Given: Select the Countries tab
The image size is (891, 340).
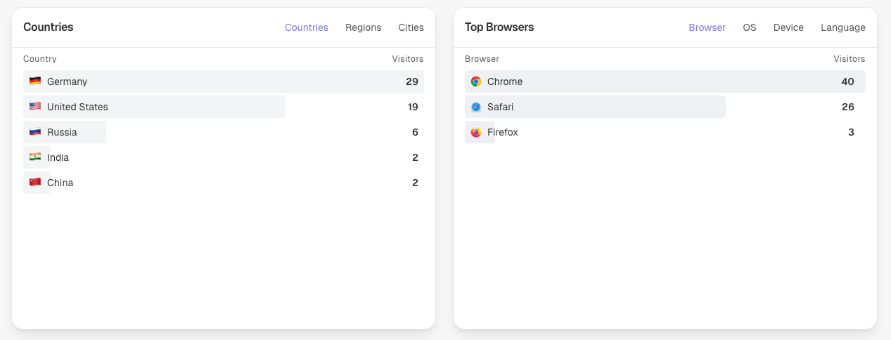Looking at the screenshot, I should pyautogui.click(x=306, y=27).
